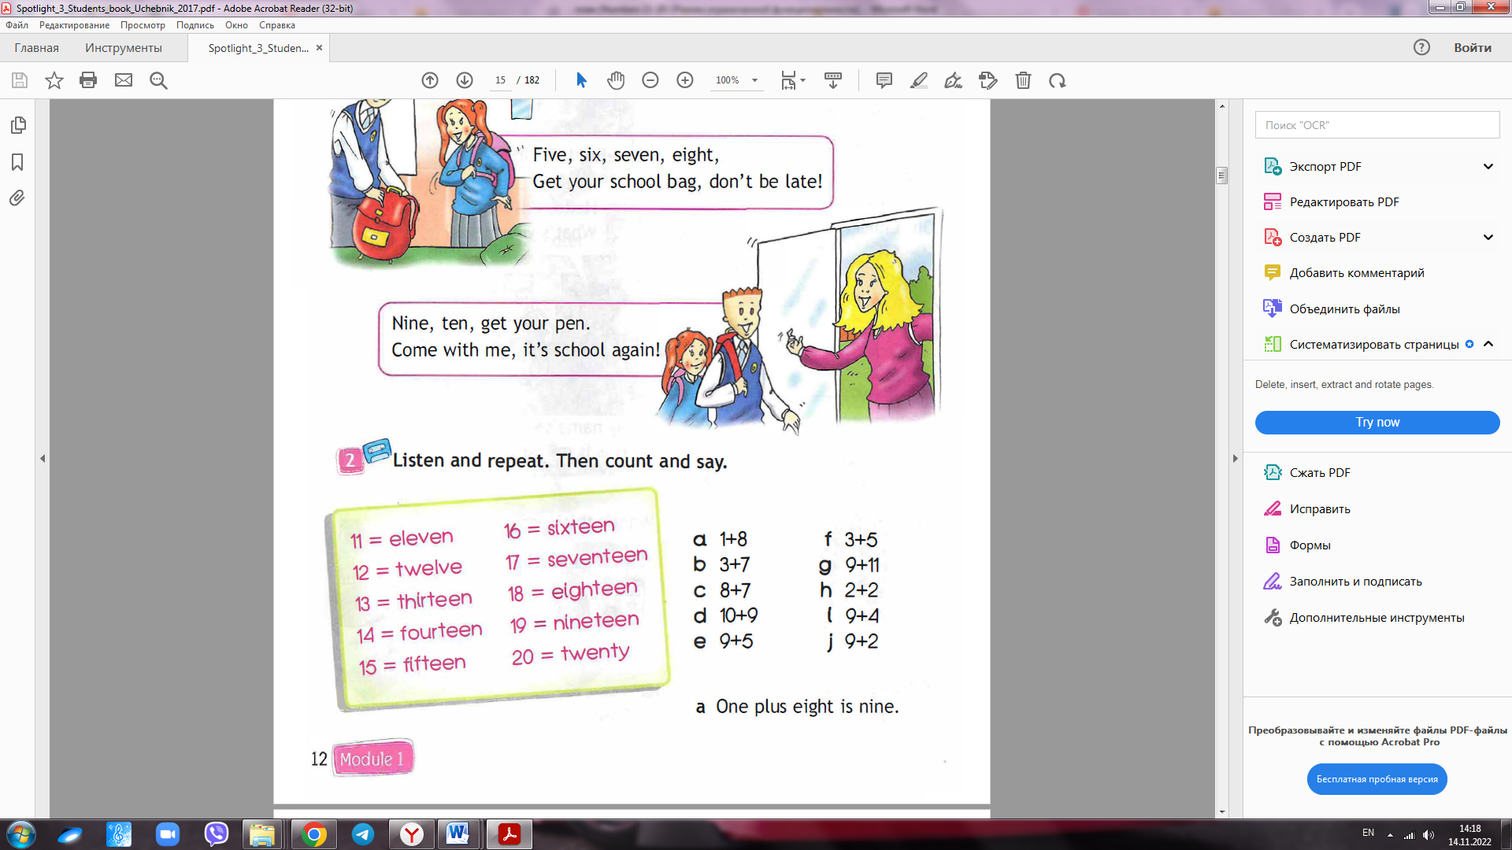Open the Окно menu
Viewport: 1512px width, 850px height.
236,25
